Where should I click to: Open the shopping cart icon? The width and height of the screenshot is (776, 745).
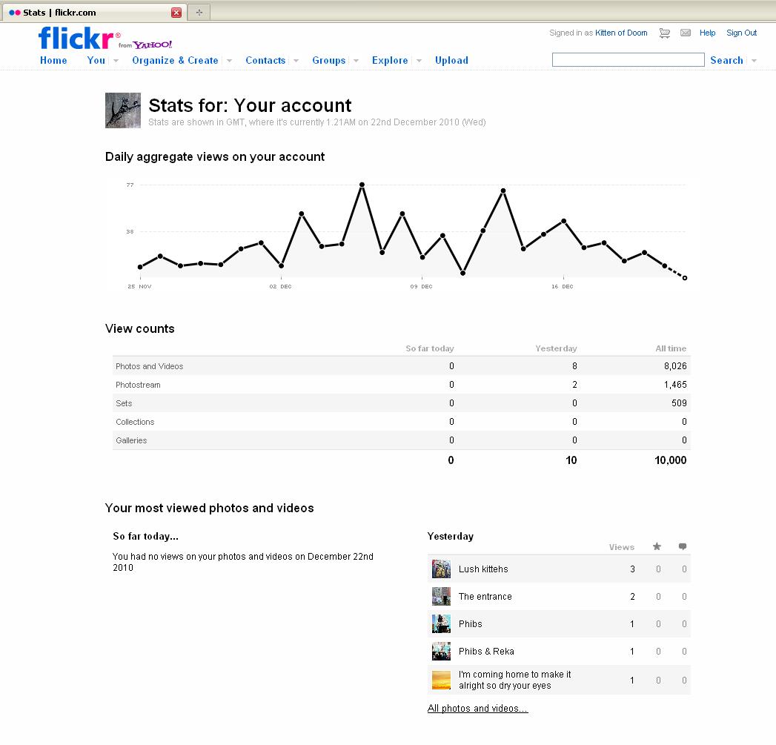(665, 33)
